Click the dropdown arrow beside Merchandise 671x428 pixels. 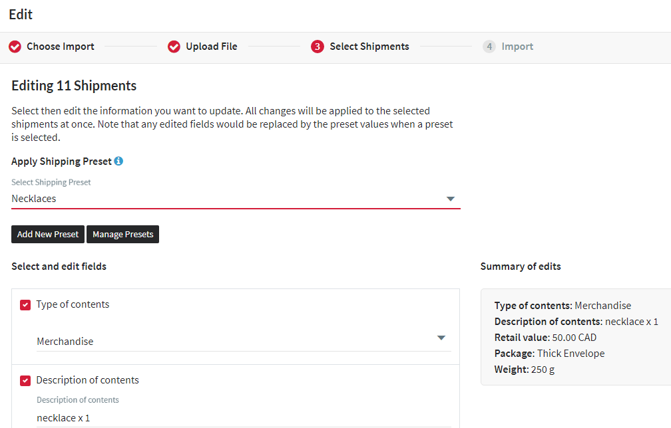[441, 338]
